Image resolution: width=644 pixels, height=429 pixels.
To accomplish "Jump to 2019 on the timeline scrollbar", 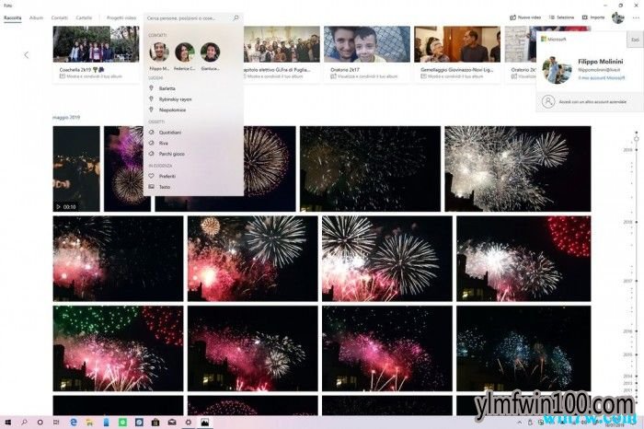I will pyautogui.click(x=627, y=150).
